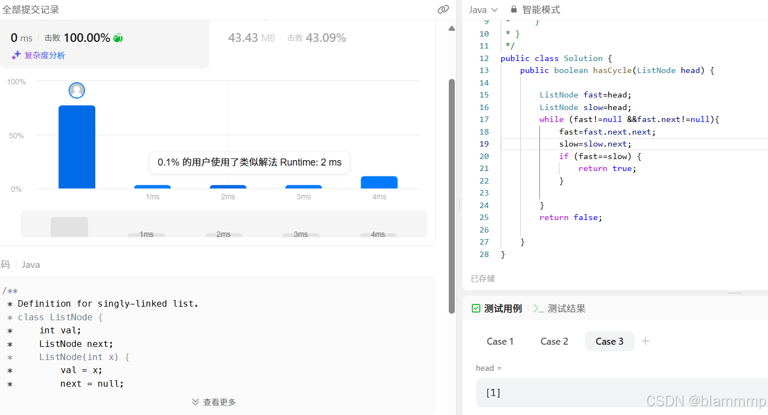Image resolution: width=768 pixels, height=415 pixels.
Task: Expand 查看更多 to show full code
Action: tap(214, 401)
